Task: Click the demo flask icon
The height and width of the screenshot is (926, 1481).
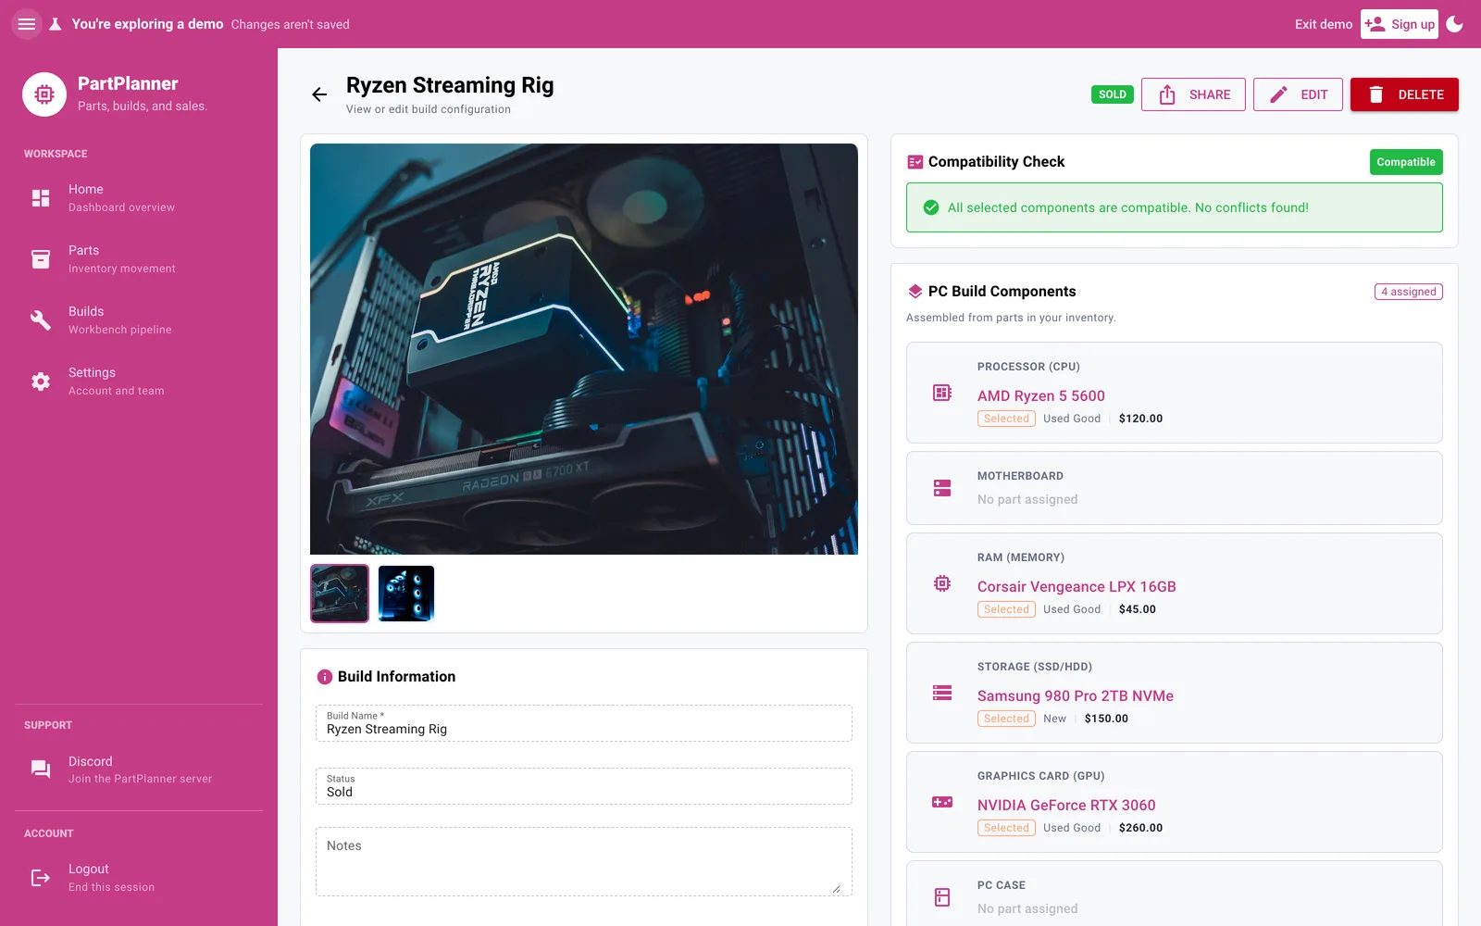Action: 56,24
